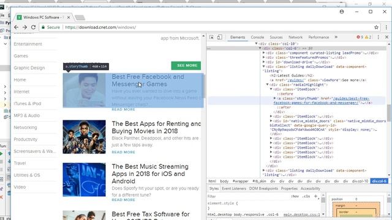Toggle the device toolbar icon in DevTools
392x220 pixels.
219,37
